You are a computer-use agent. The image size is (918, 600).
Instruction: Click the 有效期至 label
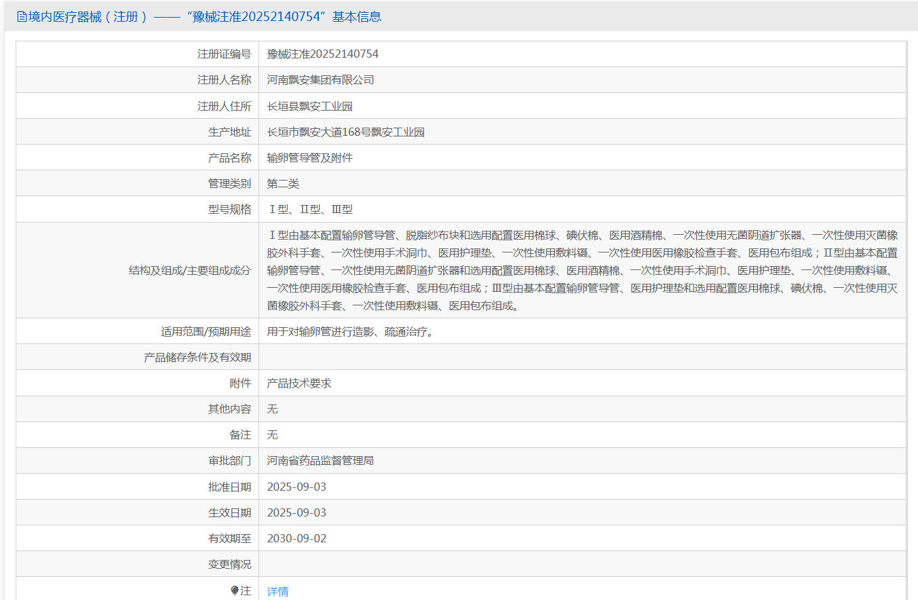click(x=229, y=538)
